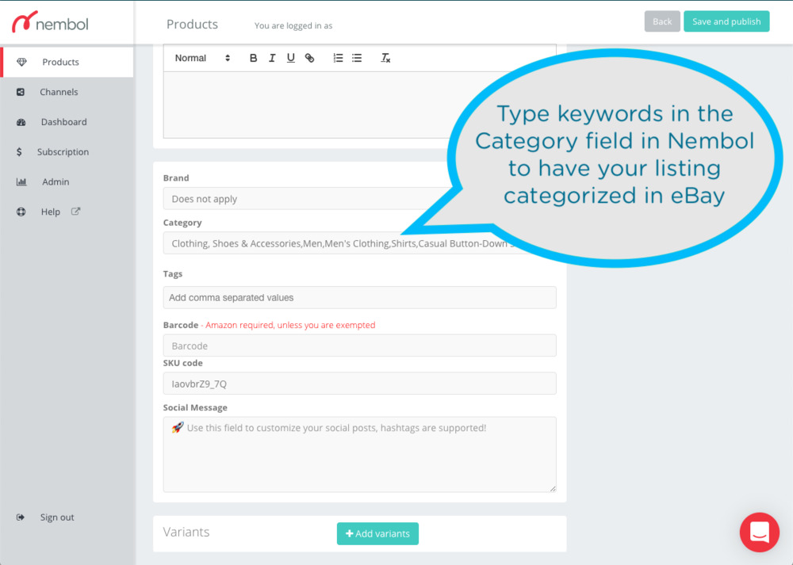Open Products in the sidebar
Image resolution: width=793 pixels, height=565 pixels.
tap(67, 62)
